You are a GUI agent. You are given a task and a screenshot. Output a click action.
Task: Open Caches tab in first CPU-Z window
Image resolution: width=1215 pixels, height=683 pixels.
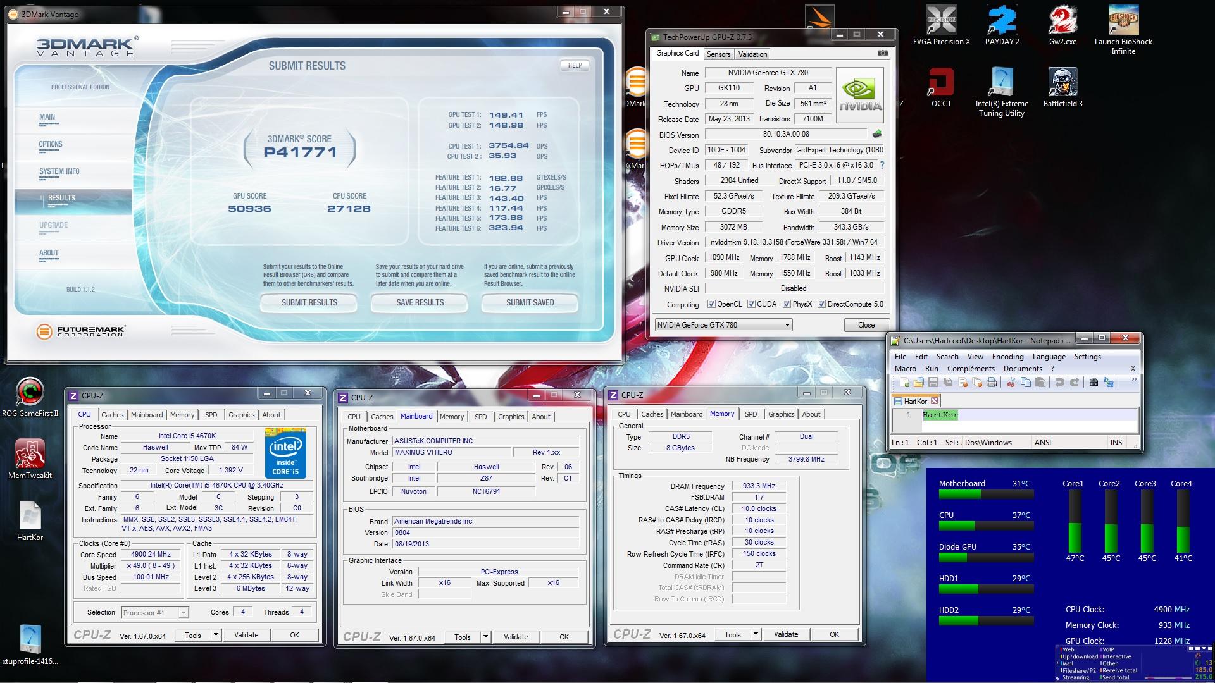pyautogui.click(x=113, y=415)
